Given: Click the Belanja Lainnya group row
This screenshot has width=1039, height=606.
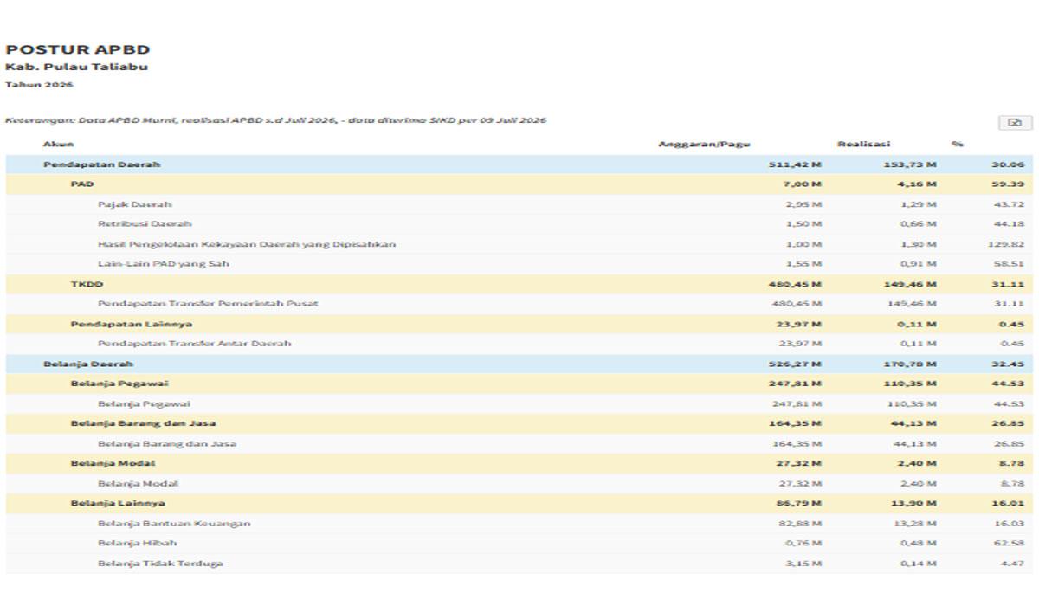Looking at the screenshot, I should tap(519, 503).
